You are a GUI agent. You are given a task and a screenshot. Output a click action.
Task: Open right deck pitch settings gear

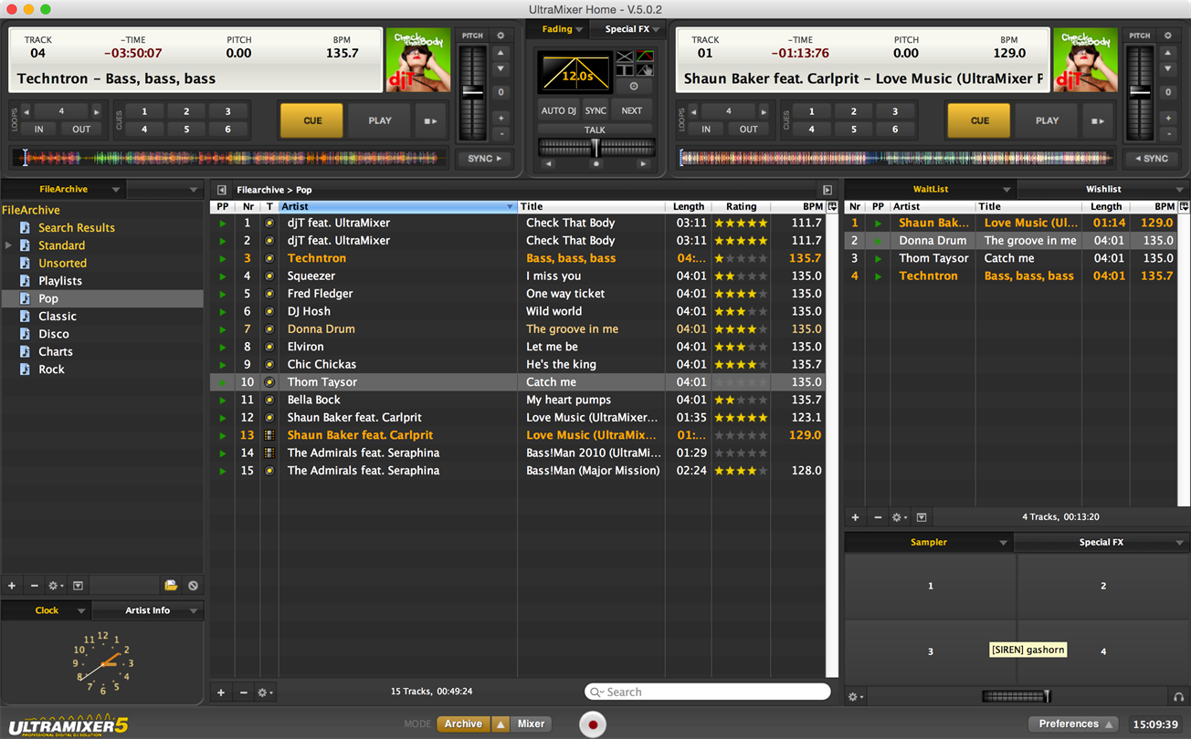pyautogui.click(x=1167, y=36)
